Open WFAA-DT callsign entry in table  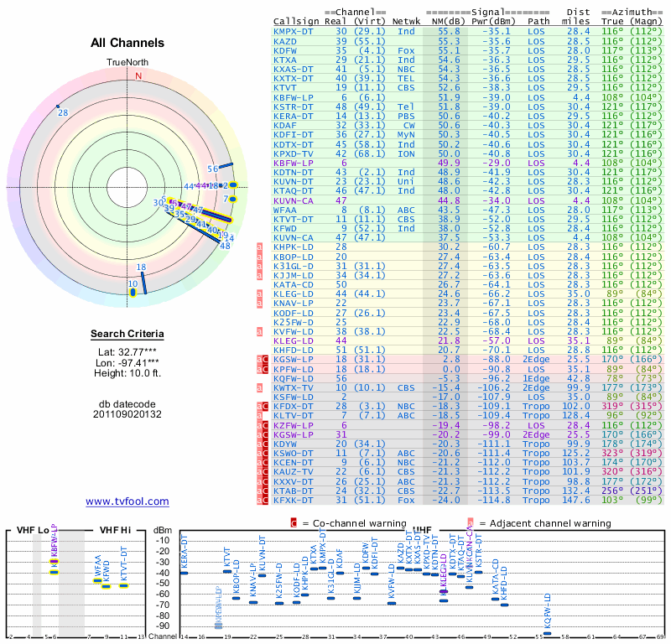[294, 210]
